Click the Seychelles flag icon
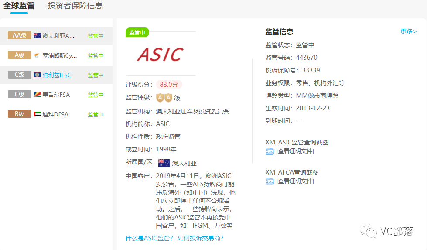This screenshot has height=250, width=427. [37, 95]
